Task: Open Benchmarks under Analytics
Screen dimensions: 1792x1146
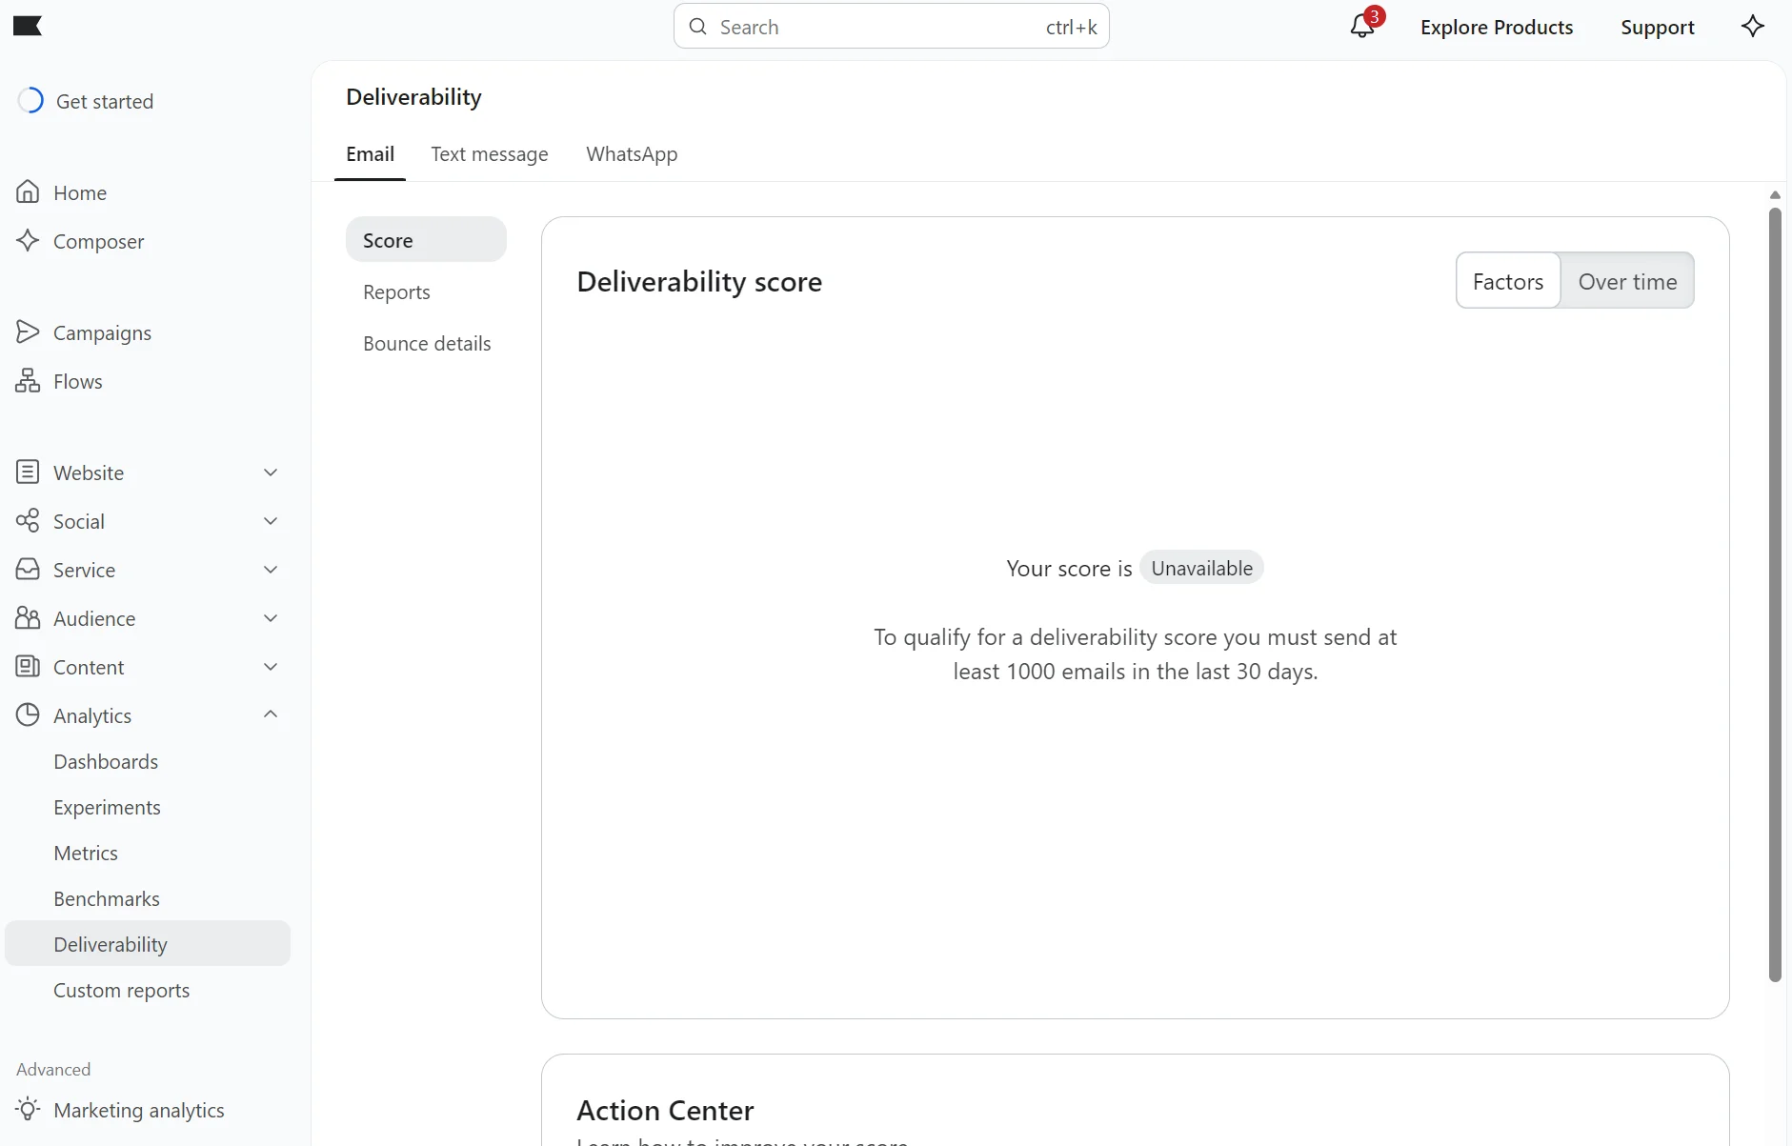Action: tap(107, 899)
